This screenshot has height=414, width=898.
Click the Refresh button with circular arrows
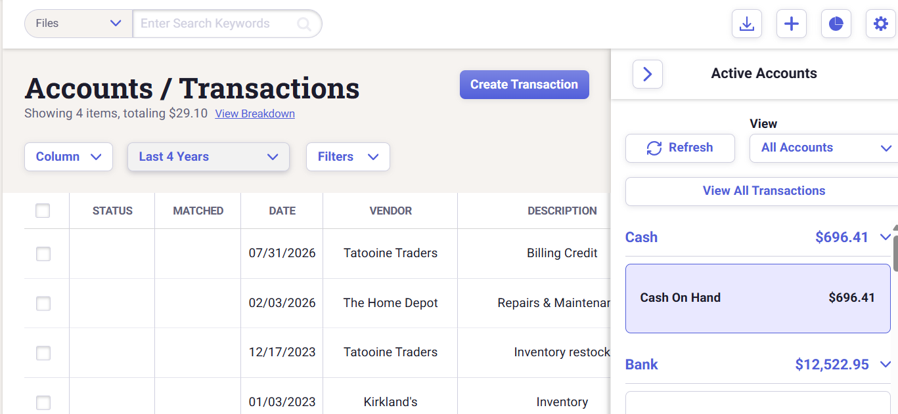pyautogui.click(x=680, y=148)
